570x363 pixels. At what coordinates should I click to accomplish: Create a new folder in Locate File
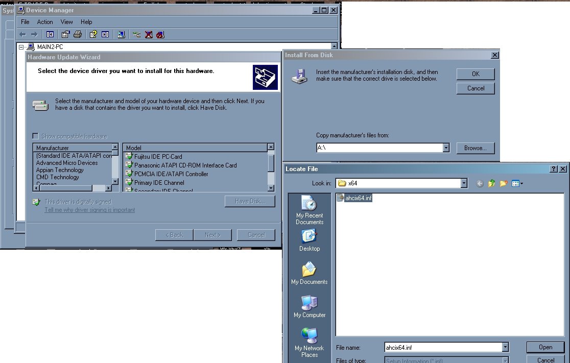pyautogui.click(x=503, y=183)
